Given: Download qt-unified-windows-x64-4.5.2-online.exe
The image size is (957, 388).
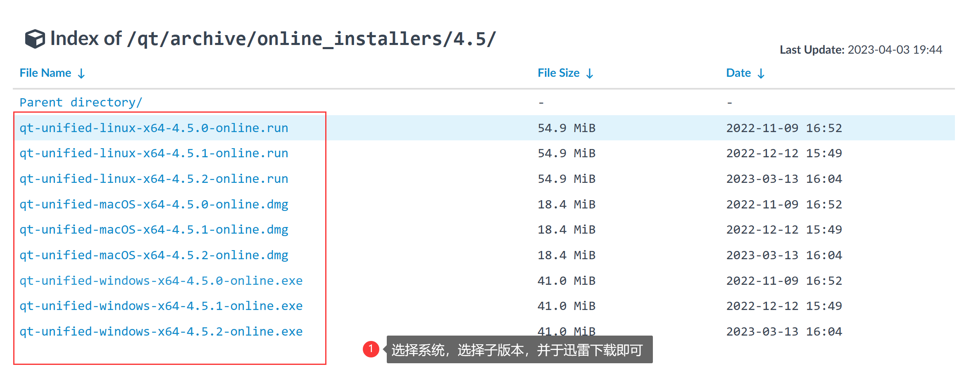Looking at the screenshot, I should [x=161, y=331].
